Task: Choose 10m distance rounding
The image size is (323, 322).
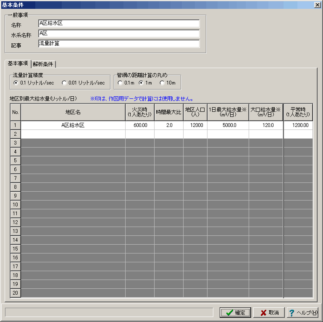Action: 168,83
